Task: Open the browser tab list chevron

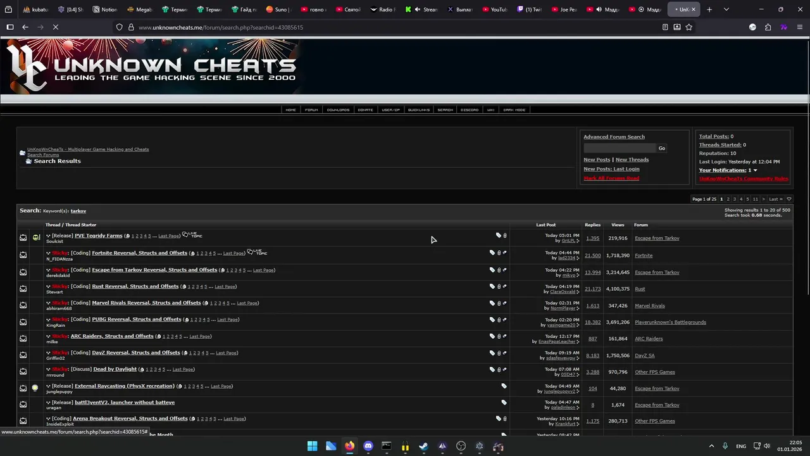Action: pos(726,9)
